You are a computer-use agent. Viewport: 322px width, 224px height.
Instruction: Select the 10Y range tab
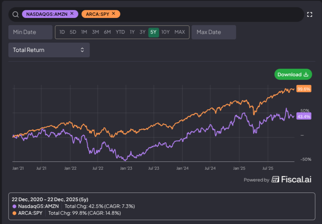click(x=165, y=32)
